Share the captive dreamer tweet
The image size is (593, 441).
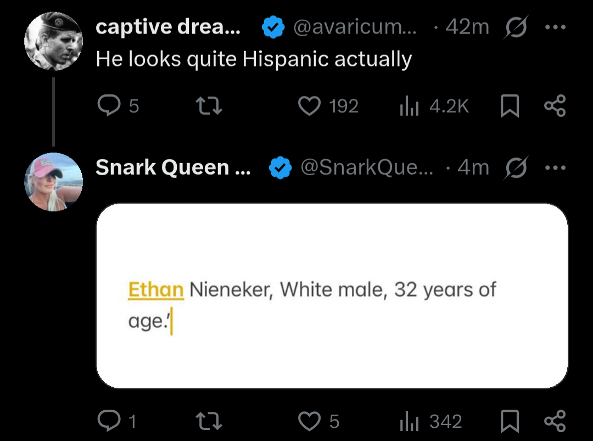554,105
